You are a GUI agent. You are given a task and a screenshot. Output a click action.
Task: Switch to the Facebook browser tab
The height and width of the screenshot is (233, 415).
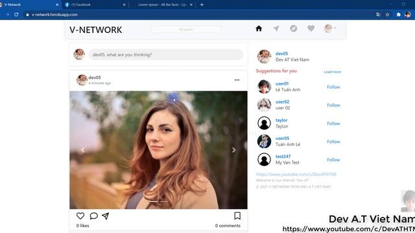click(95, 5)
